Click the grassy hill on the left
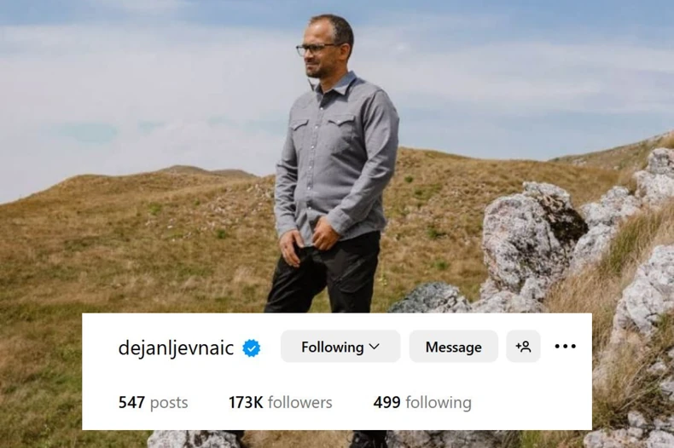 [x=129, y=240]
